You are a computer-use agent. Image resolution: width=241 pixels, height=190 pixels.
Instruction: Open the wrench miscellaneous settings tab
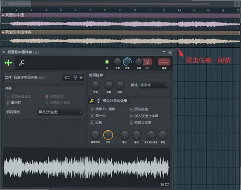click(22, 63)
